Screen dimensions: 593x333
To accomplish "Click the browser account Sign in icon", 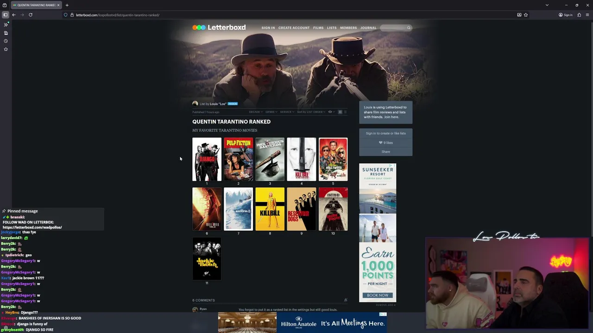I will [566, 15].
